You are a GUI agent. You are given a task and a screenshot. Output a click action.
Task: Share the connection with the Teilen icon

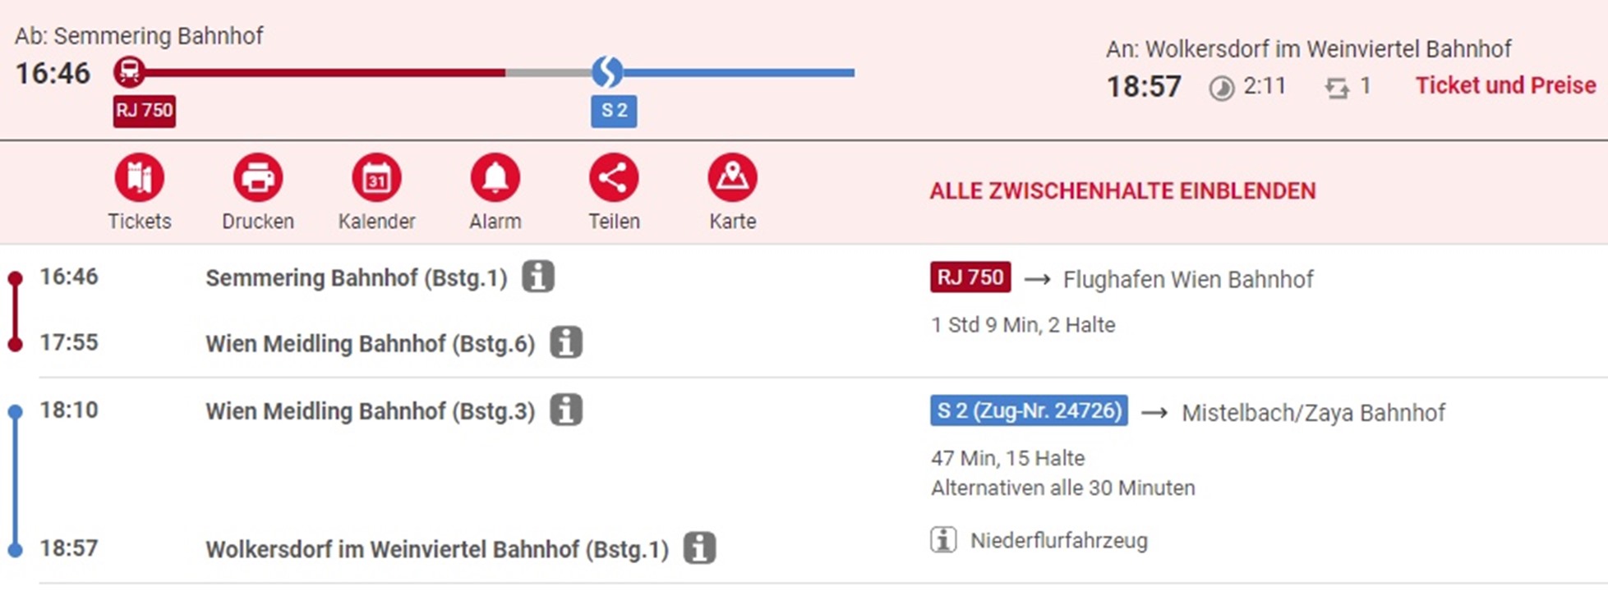point(614,177)
